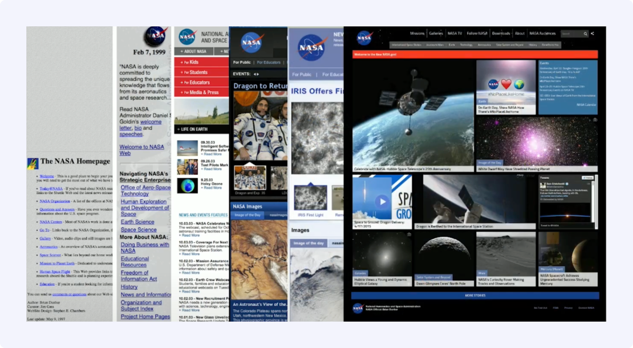The width and height of the screenshot is (633, 348).
Task: Click camera icon on Image of the Day
Action: [595, 120]
